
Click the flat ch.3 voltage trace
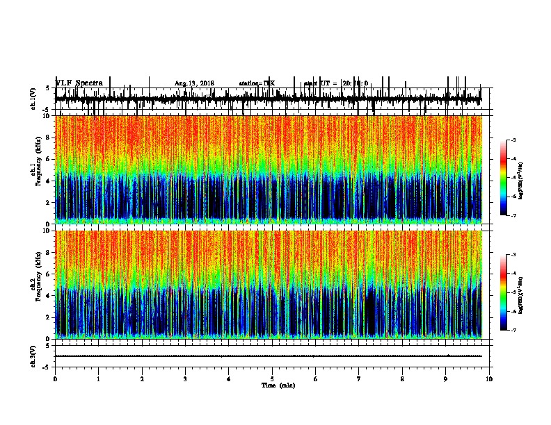[x=269, y=356]
